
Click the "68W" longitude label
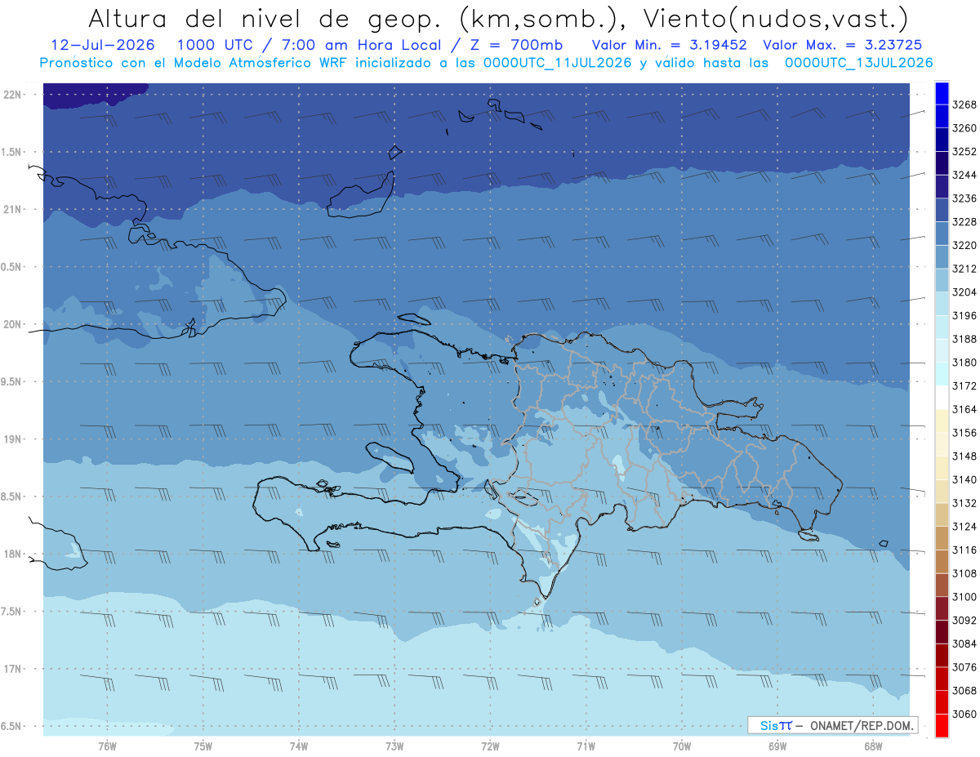873,746
